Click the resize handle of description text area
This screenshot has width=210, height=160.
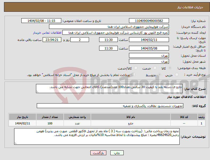(x=37, y=92)
